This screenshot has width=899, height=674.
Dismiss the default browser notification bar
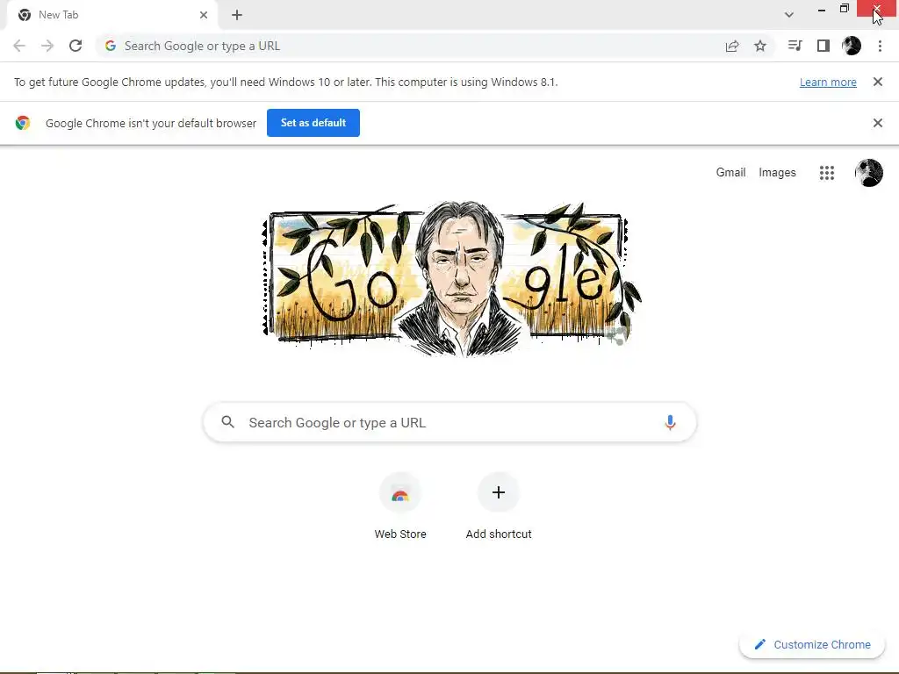coord(877,123)
